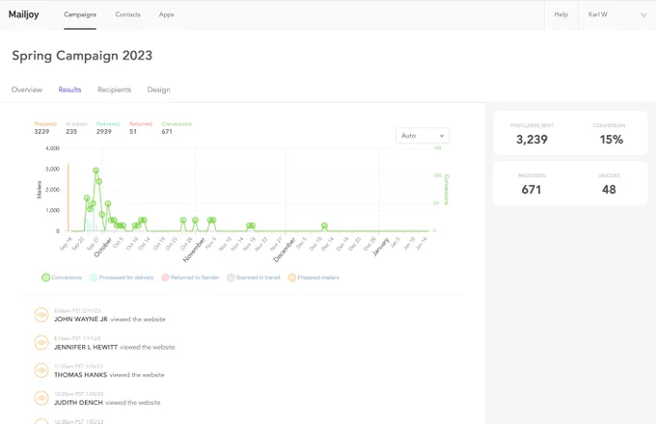Toggle the Prepared mailers legend series
Image resolution: width=656 pixels, height=424 pixels.
tap(314, 278)
